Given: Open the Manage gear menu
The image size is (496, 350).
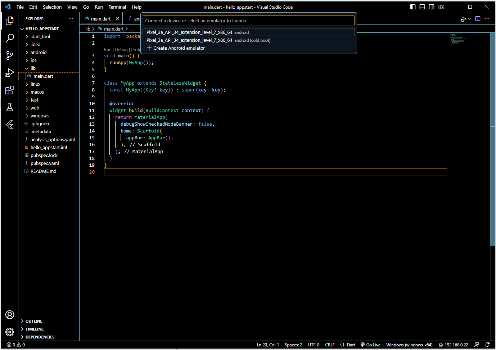Looking at the screenshot, I should click(10, 332).
